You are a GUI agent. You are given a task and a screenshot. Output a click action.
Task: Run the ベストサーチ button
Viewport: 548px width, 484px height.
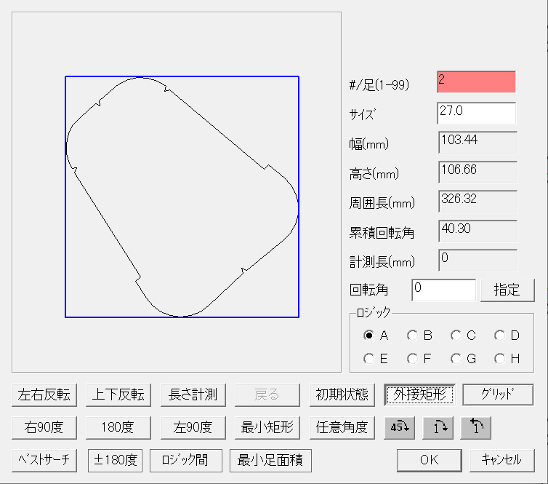[x=44, y=460]
